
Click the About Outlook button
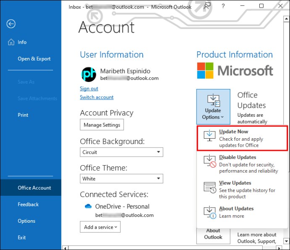tap(213, 234)
